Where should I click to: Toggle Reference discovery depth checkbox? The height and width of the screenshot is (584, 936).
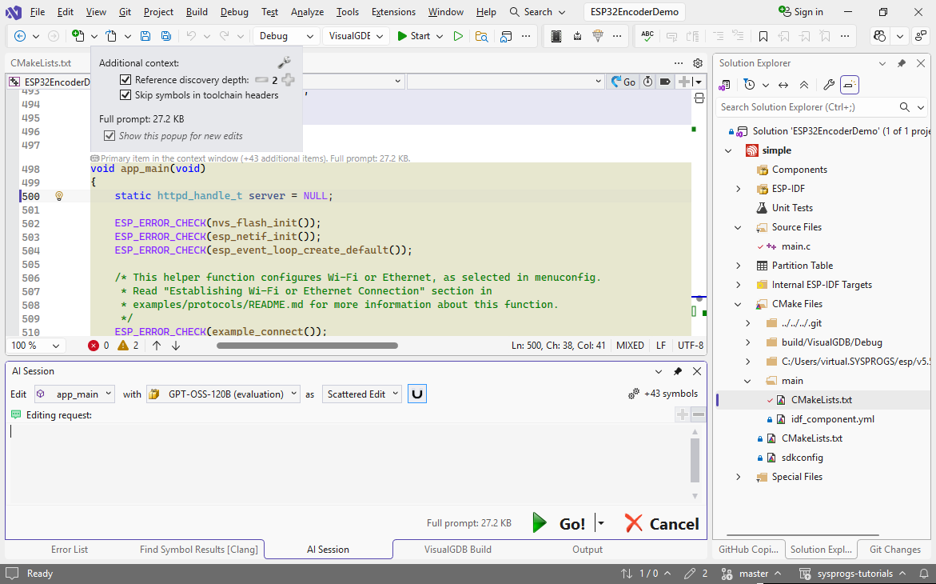pos(125,80)
